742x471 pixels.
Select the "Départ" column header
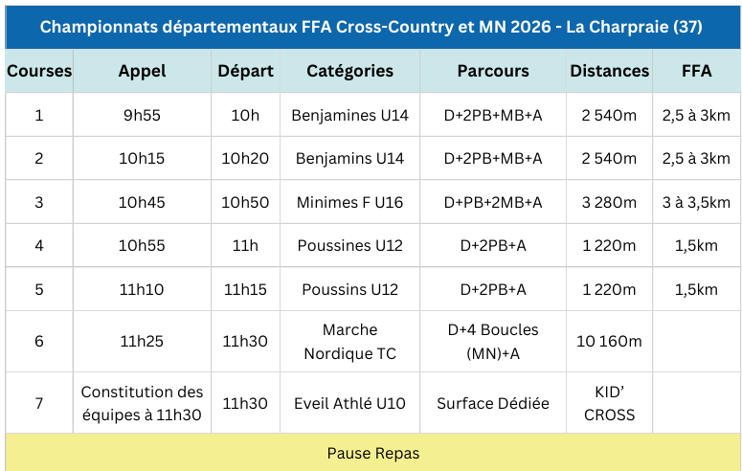point(245,71)
